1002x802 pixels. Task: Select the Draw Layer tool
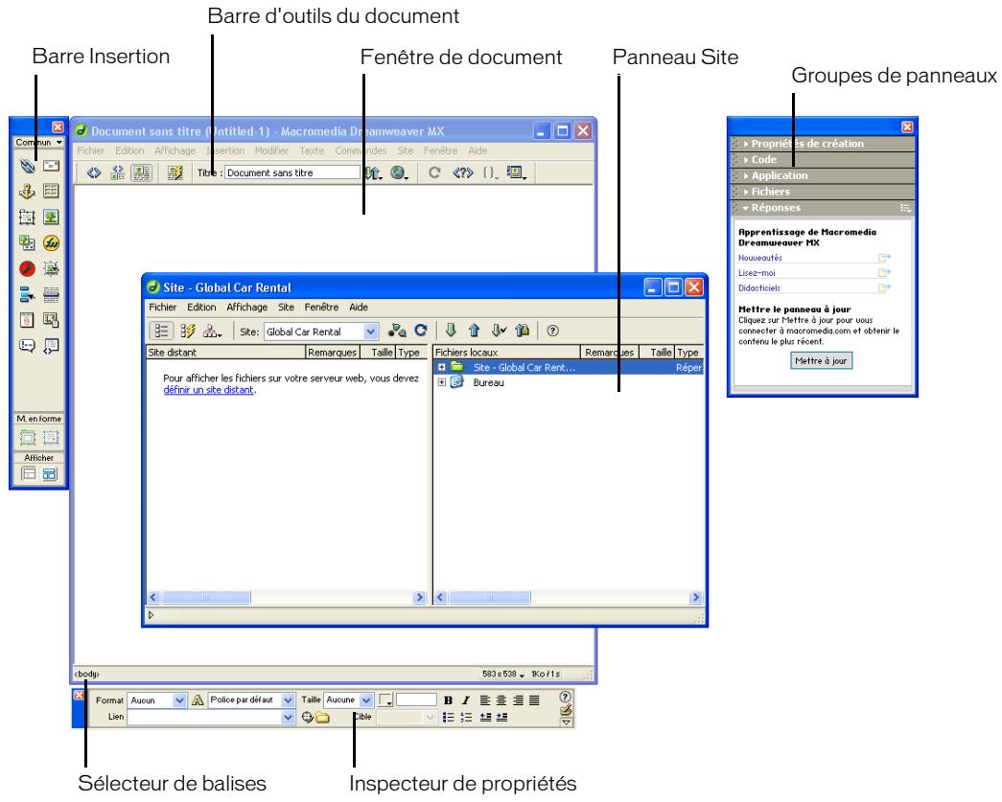27,218
